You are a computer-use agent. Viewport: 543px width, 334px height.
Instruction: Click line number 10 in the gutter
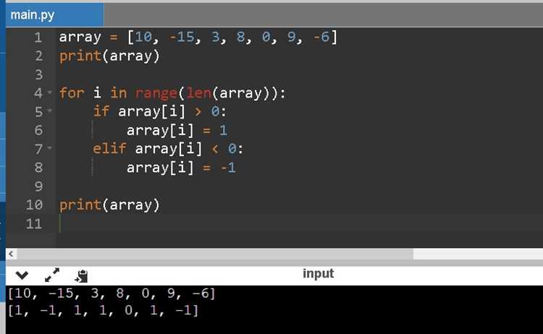(34, 205)
